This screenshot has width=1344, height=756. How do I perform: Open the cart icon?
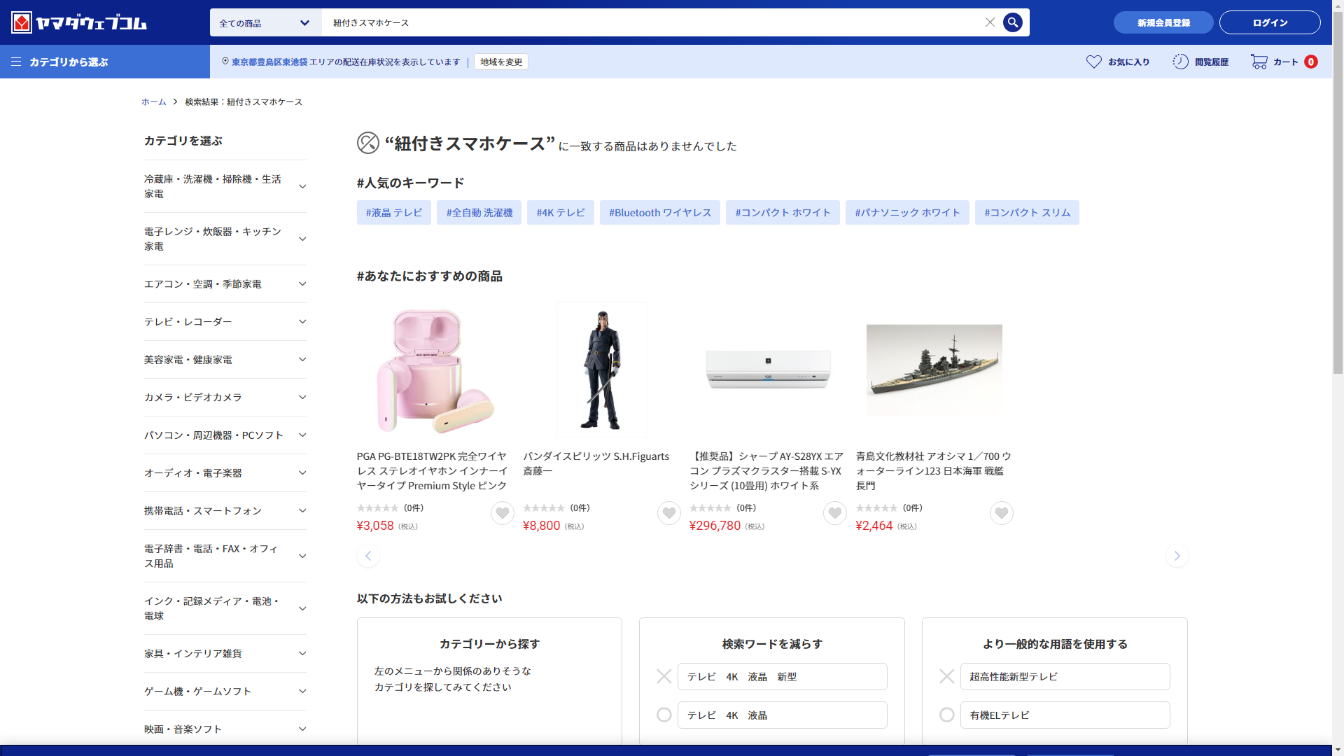point(1259,62)
